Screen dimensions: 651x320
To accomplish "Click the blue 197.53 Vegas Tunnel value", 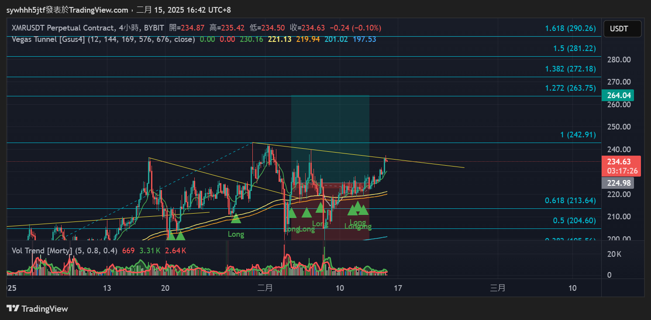I will 364,39.
